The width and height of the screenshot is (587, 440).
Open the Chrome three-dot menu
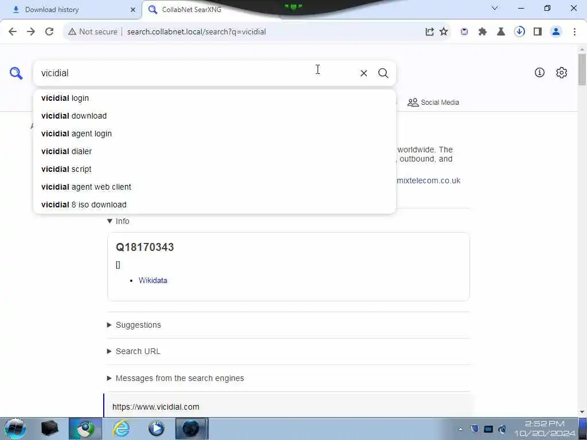(x=574, y=32)
